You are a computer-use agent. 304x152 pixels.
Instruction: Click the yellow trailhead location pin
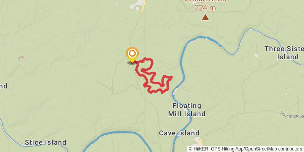click(x=132, y=55)
